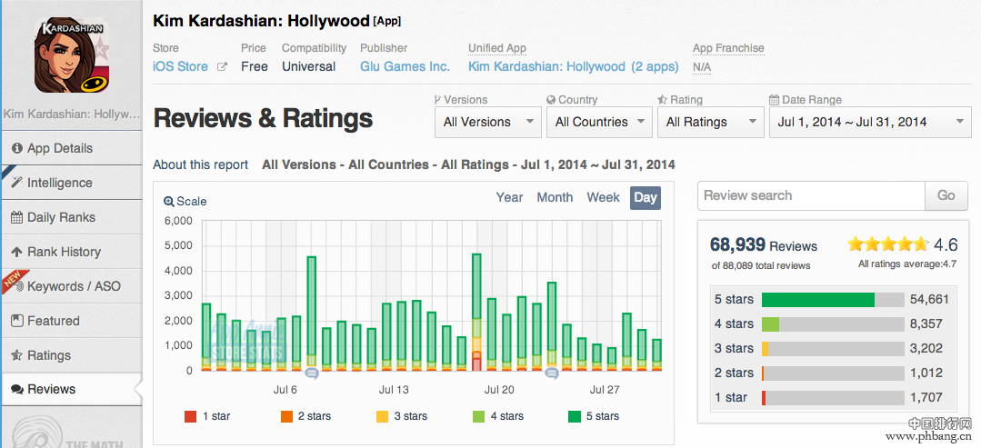The image size is (981, 448).
Task: Click the external link icon beside iOS Store
Action: [222, 67]
